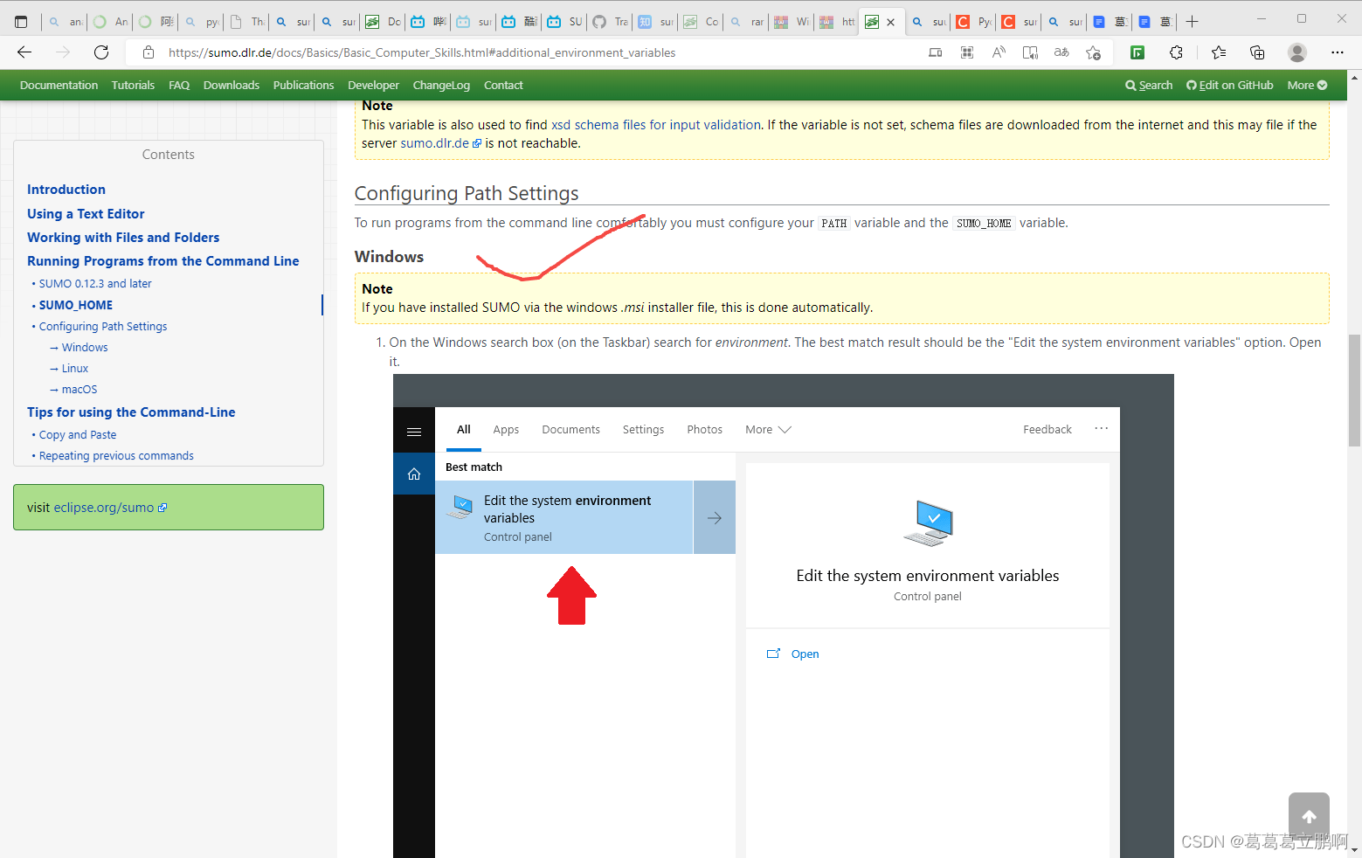1362x858 pixels.
Task: Click Edit on GitHub link
Action: (x=1229, y=85)
